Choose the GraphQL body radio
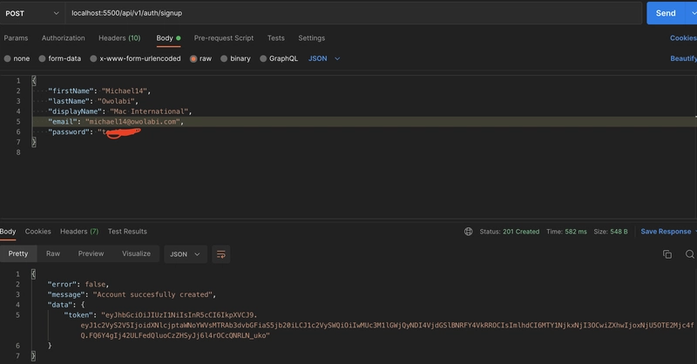 pos(263,58)
